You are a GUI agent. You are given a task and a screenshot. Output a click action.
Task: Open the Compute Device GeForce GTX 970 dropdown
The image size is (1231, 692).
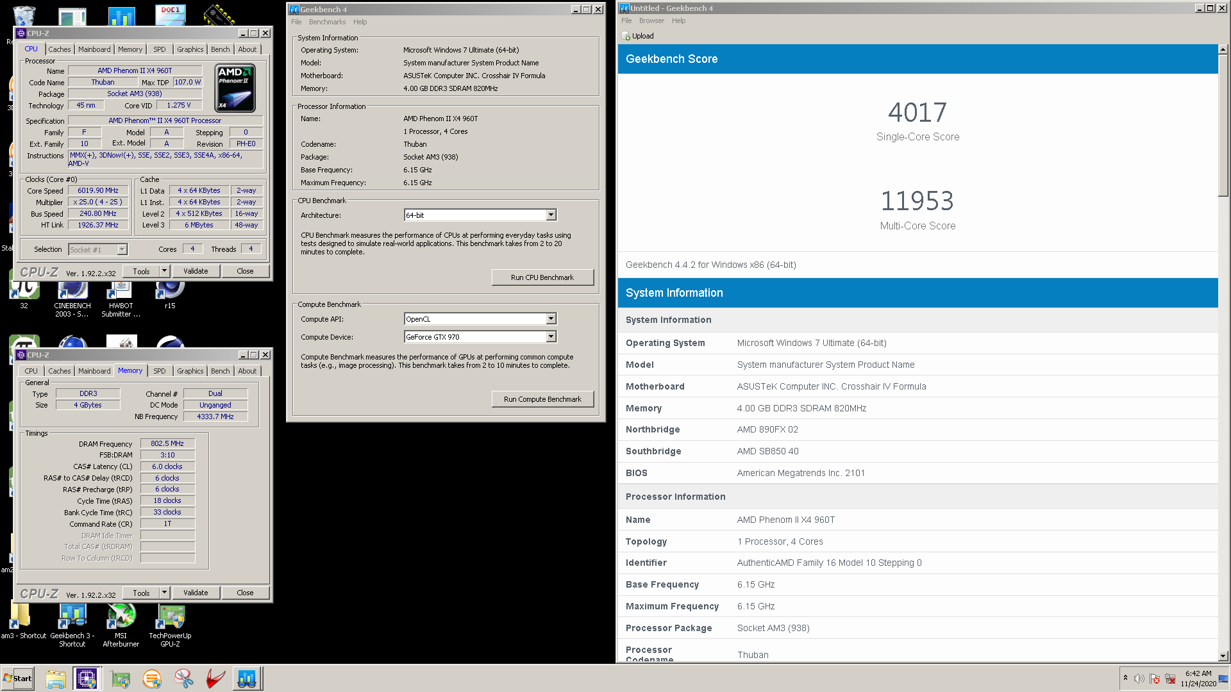[551, 337]
